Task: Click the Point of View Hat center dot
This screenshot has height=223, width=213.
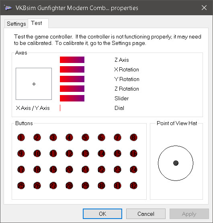Action: tap(176, 163)
